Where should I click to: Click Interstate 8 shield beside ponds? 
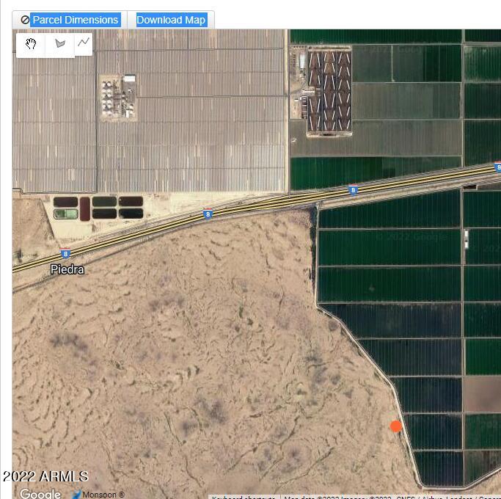[x=208, y=214]
